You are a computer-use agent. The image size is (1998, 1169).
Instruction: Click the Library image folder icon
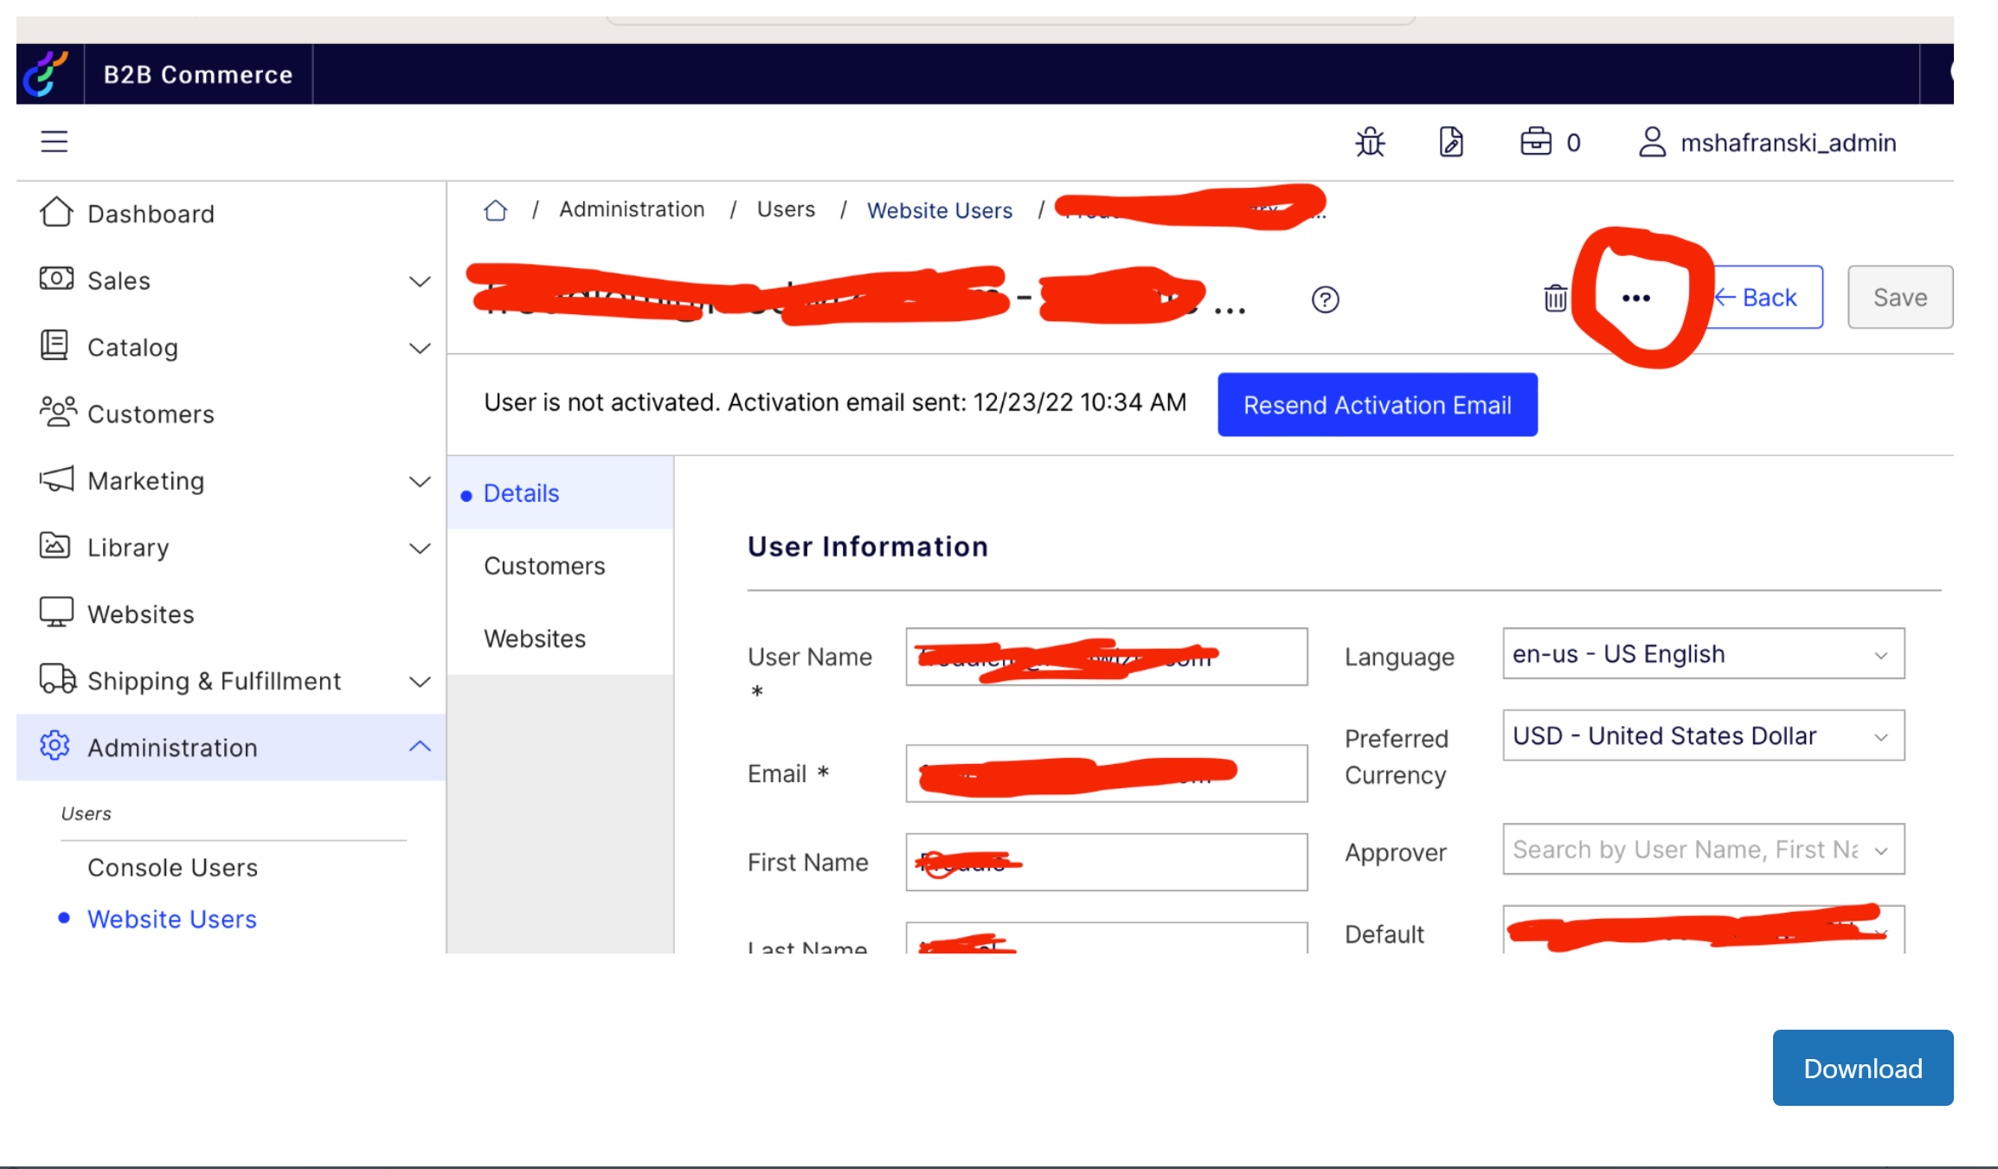pyautogui.click(x=55, y=545)
